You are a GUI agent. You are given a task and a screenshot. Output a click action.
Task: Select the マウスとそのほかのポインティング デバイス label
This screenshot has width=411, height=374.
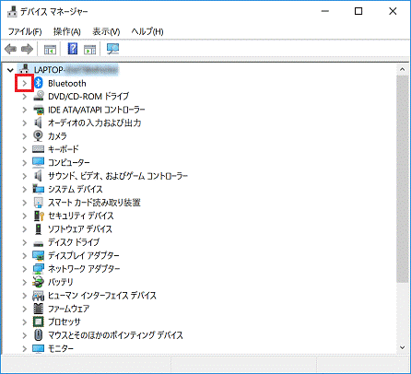tap(115, 335)
